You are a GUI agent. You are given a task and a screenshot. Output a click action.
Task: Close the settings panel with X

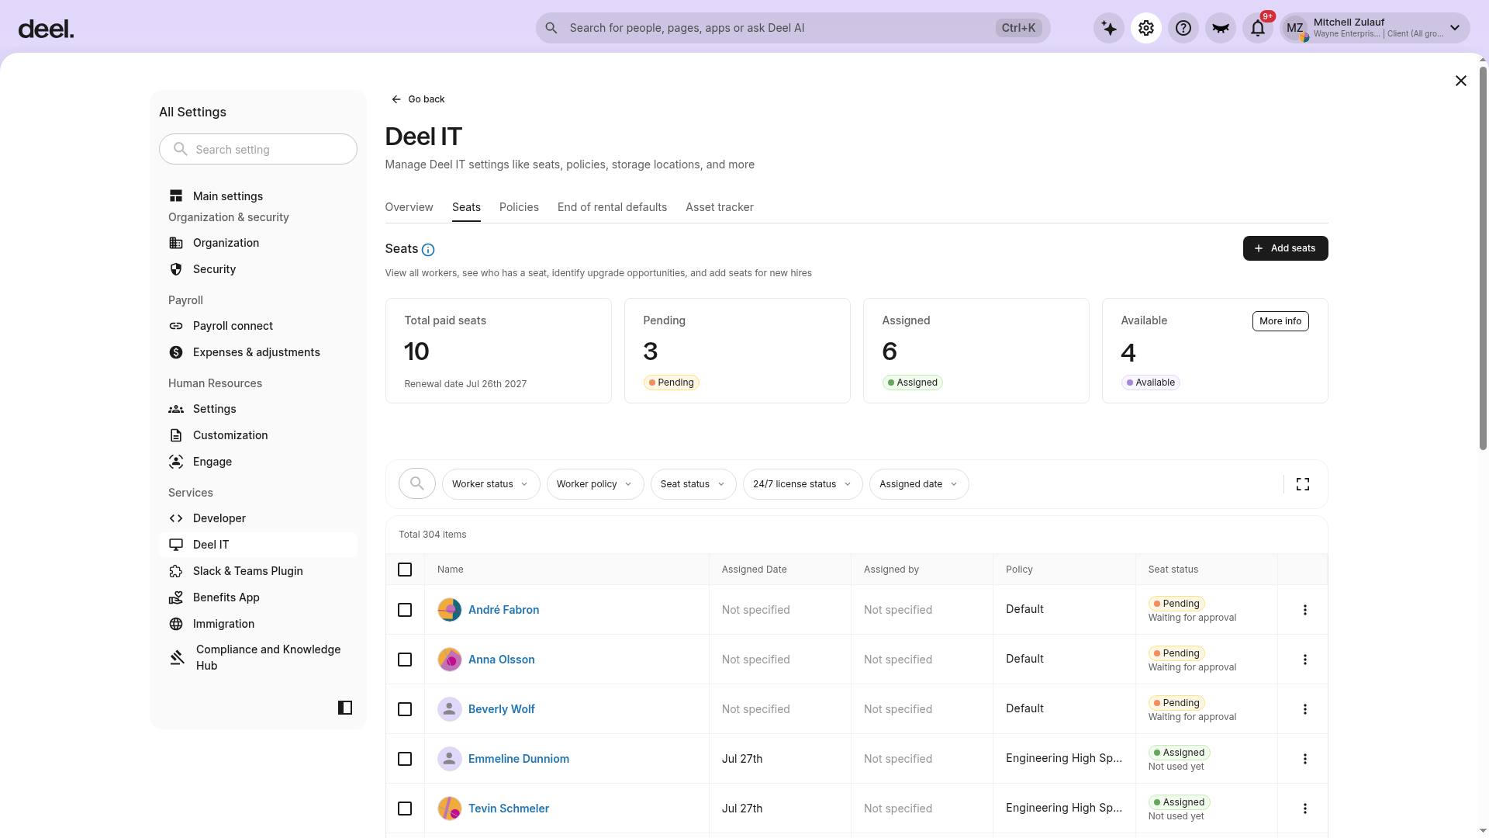pos(1461,81)
